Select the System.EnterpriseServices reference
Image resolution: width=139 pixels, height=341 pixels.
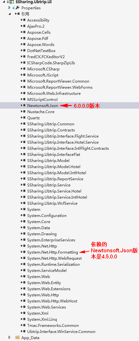pyautogui.click(x=51, y=240)
